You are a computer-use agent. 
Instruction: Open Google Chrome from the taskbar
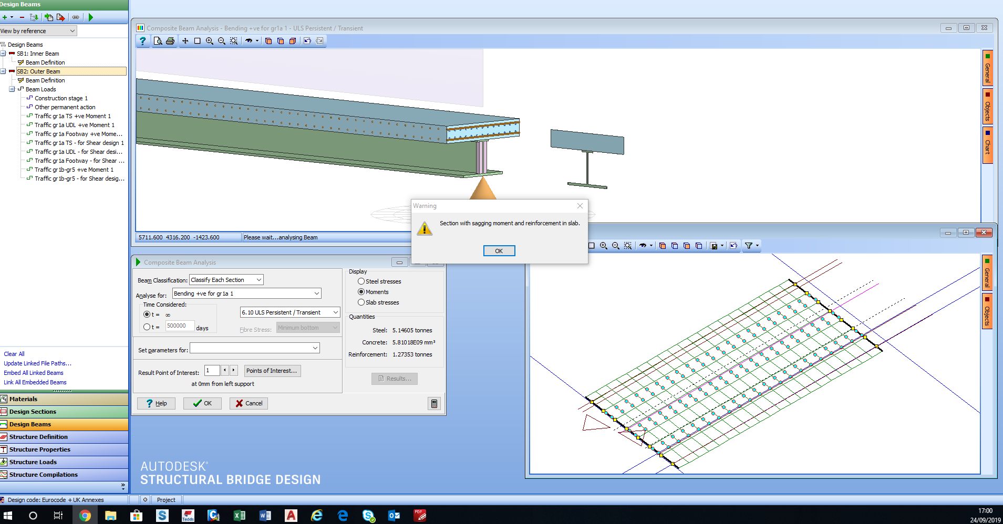(85, 516)
